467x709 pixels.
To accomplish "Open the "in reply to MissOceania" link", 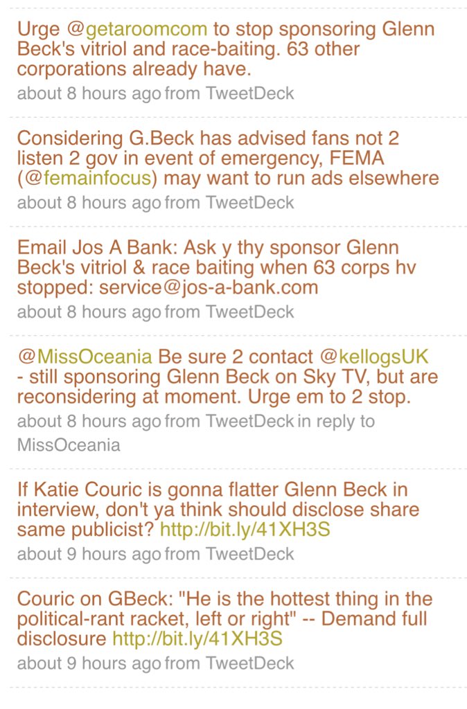I will (x=68, y=445).
